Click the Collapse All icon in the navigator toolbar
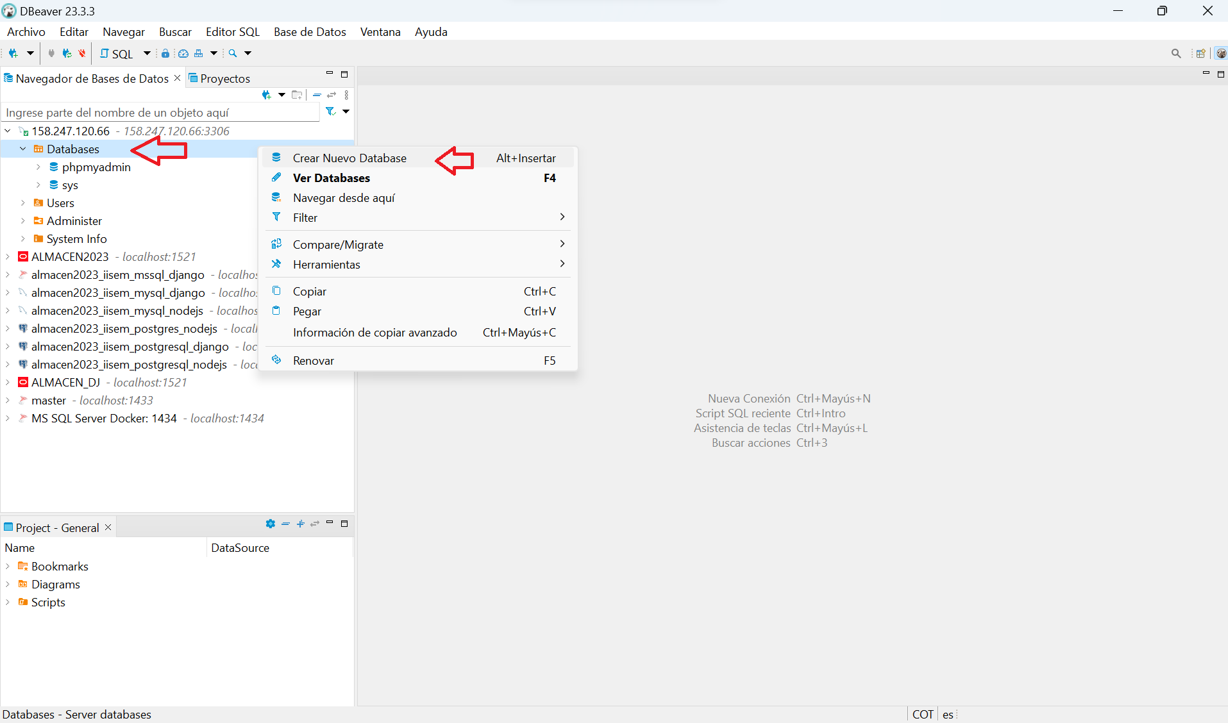 coord(317,96)
